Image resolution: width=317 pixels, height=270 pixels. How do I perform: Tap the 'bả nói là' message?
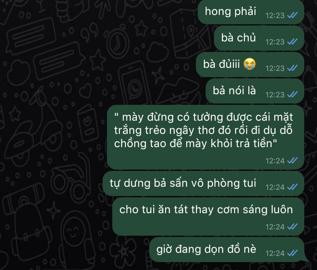click(x=255, y=91)
